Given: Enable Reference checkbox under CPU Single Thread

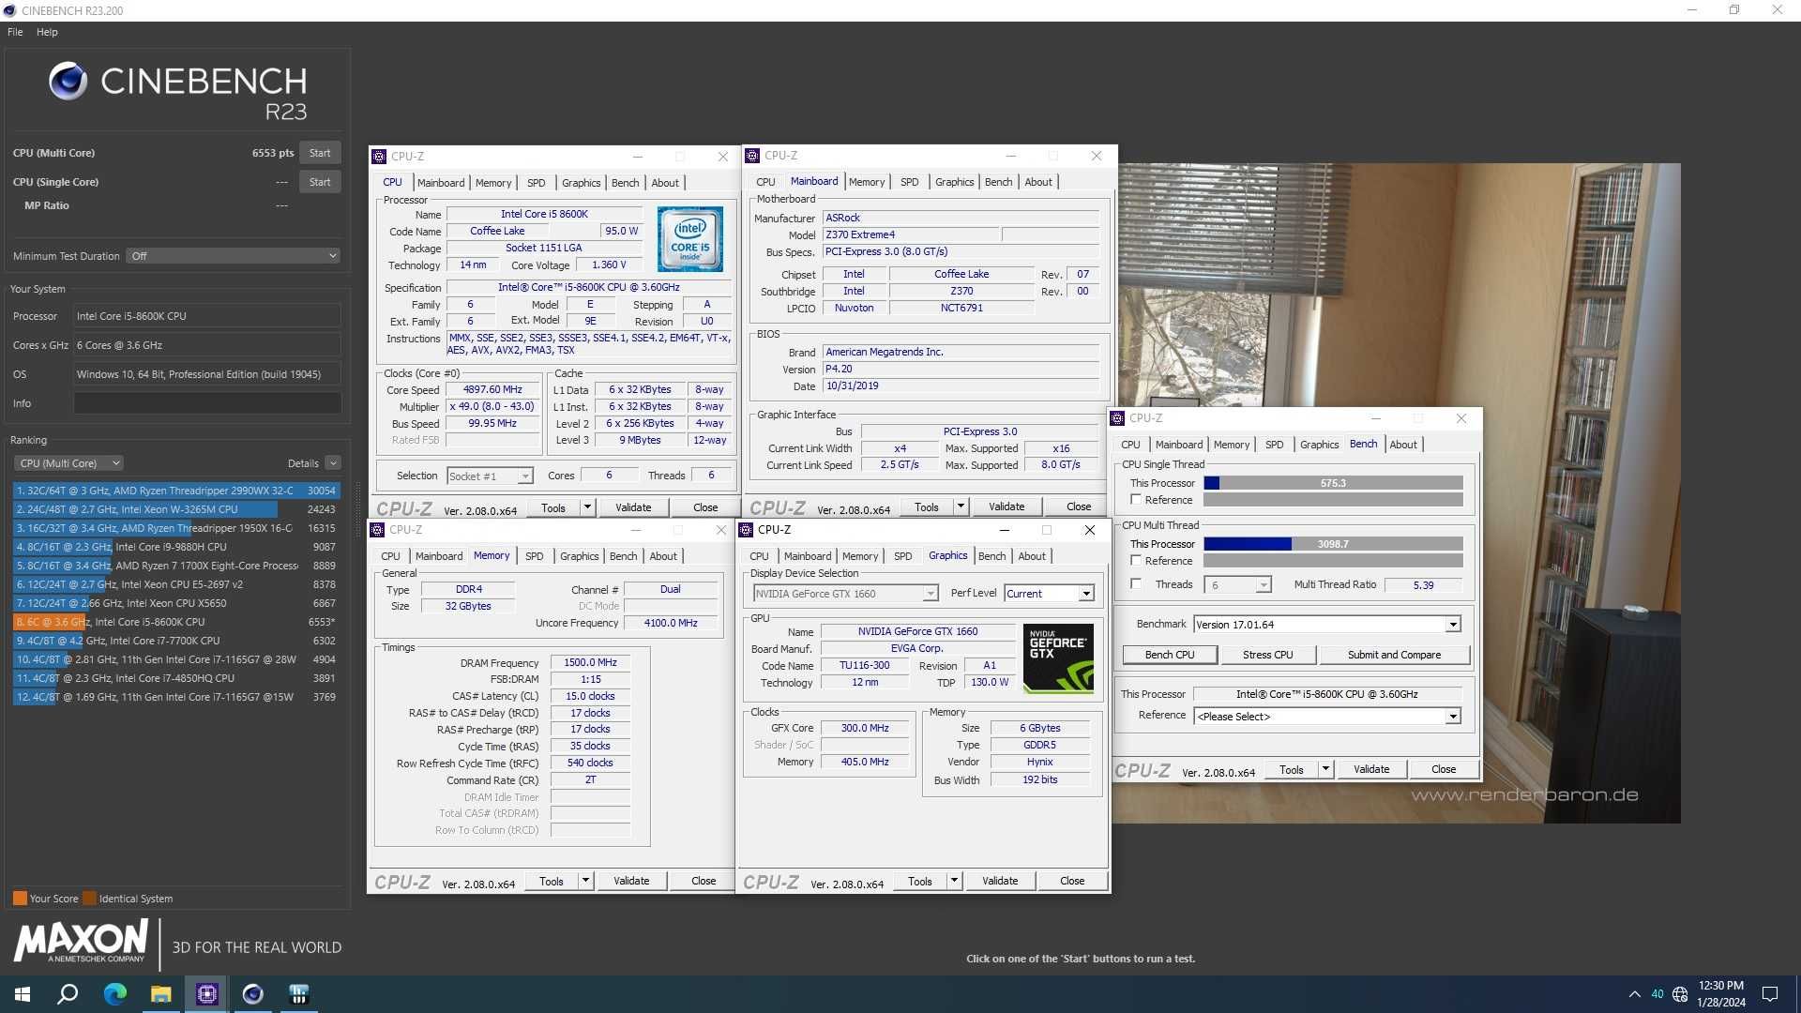Looking at the screenshot, I should coord(1136,500).
